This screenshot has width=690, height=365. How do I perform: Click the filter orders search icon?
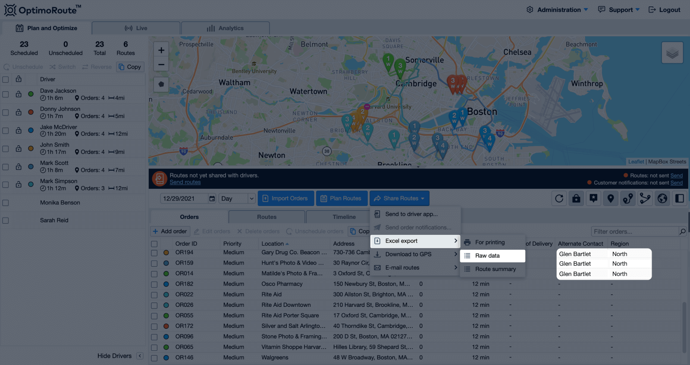click(682, 231)
